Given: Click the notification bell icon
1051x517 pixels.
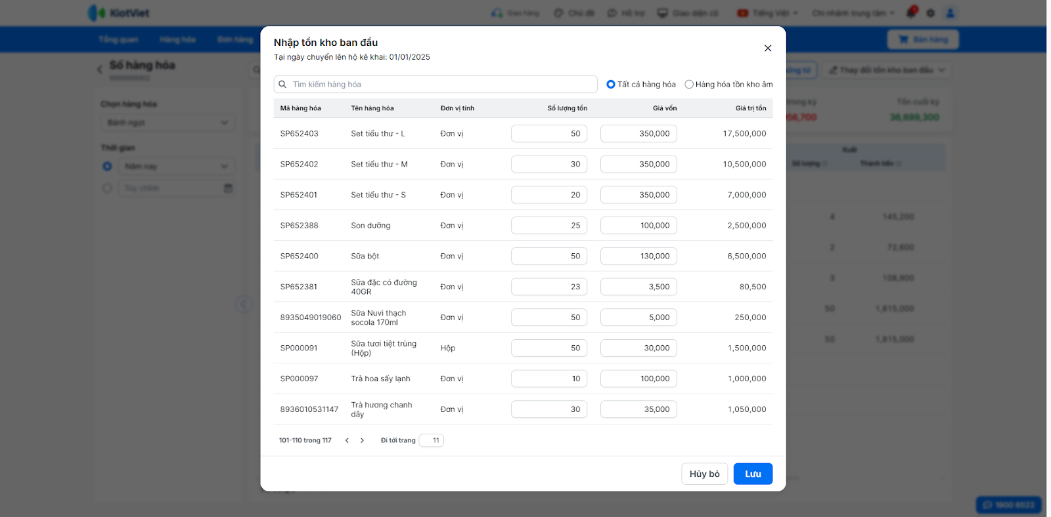Looking at the screenshot, I should [912, 12].
